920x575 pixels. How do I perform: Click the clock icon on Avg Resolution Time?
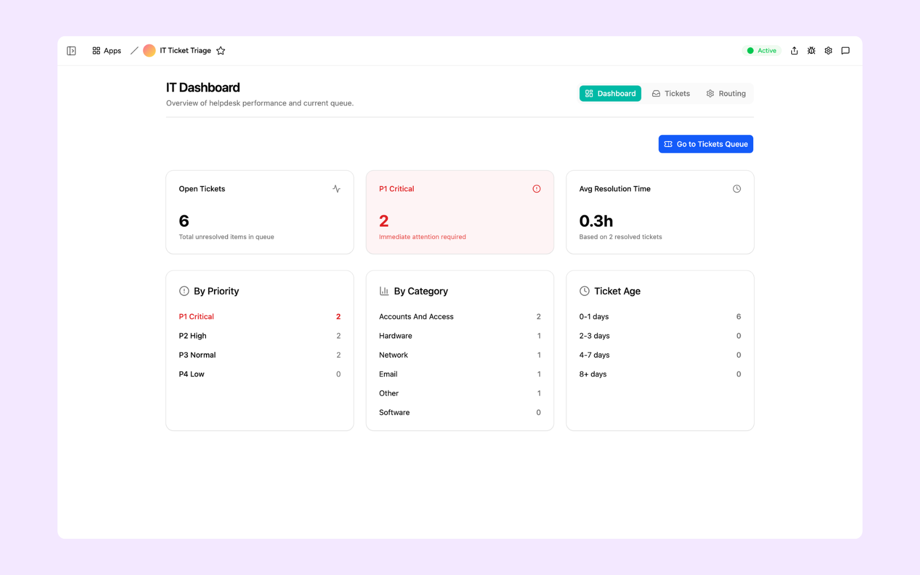tap(737, 189)
